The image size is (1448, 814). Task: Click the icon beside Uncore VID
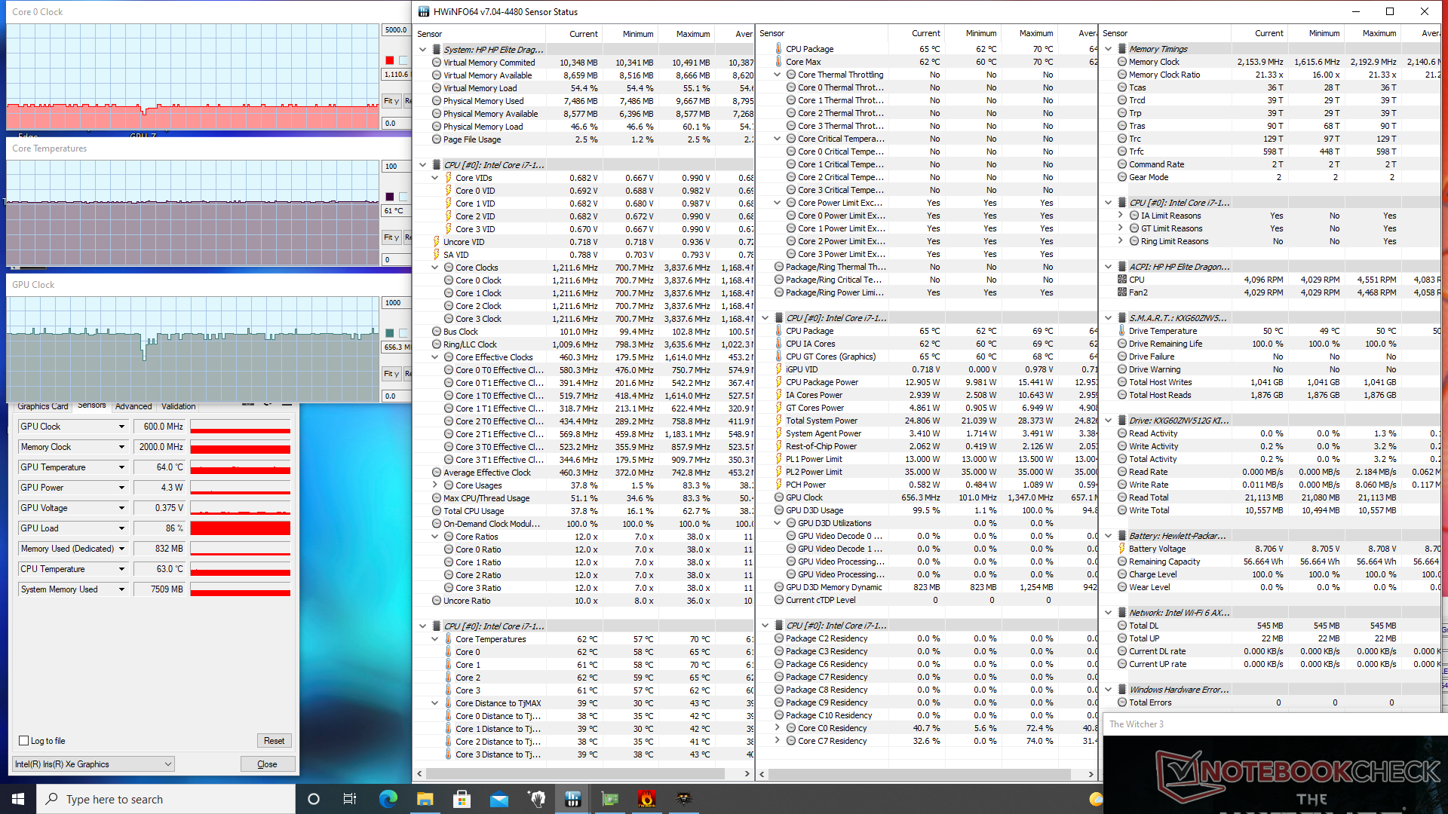(x=436, y=242)
